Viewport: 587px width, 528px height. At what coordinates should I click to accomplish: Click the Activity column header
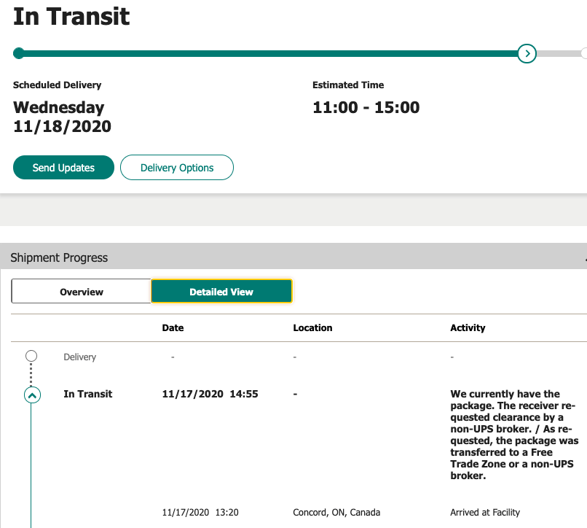[x=468, y=328]
